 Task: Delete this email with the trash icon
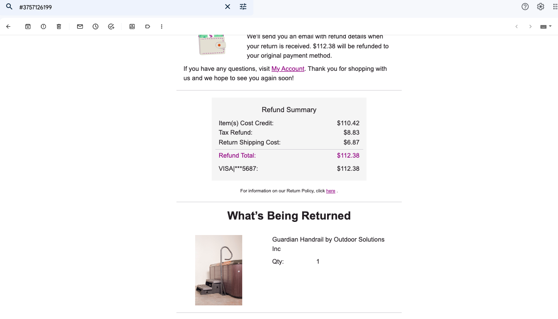[x=59, y=27]
